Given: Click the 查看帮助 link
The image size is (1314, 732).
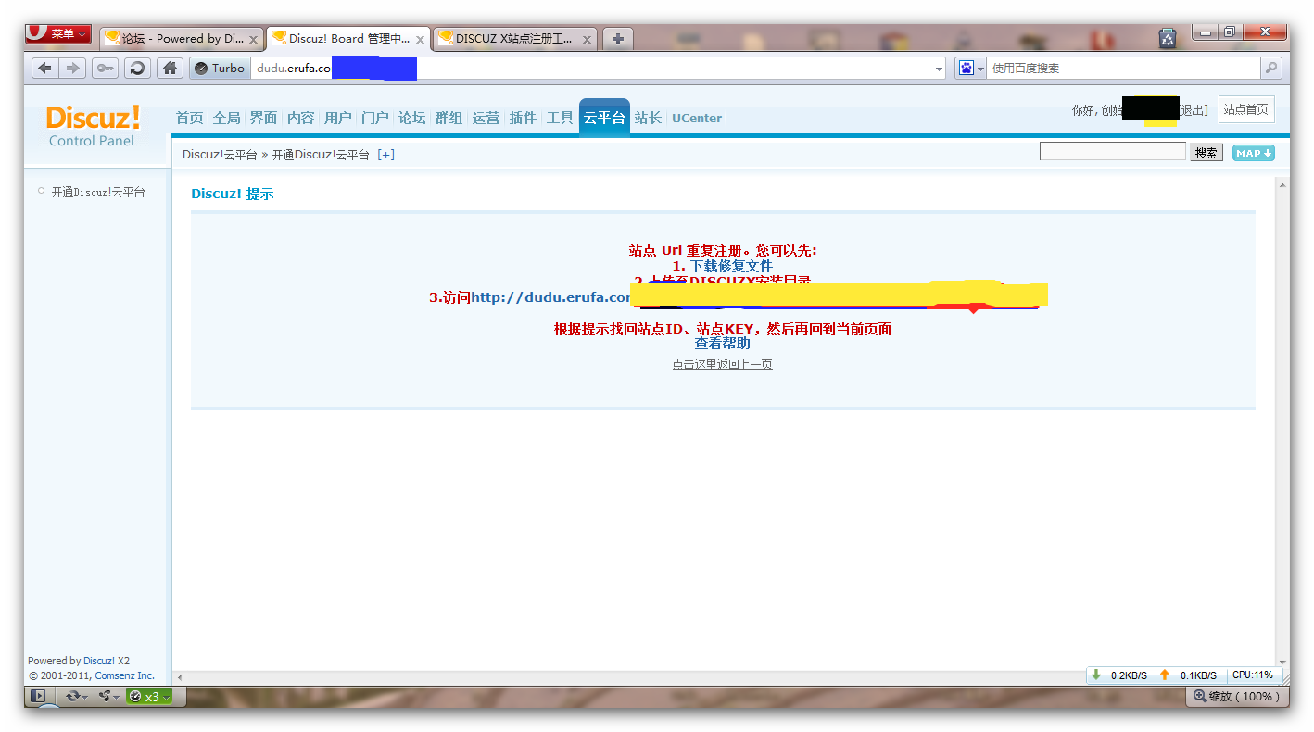Looking at the screenshot, I should click(723, 343).
